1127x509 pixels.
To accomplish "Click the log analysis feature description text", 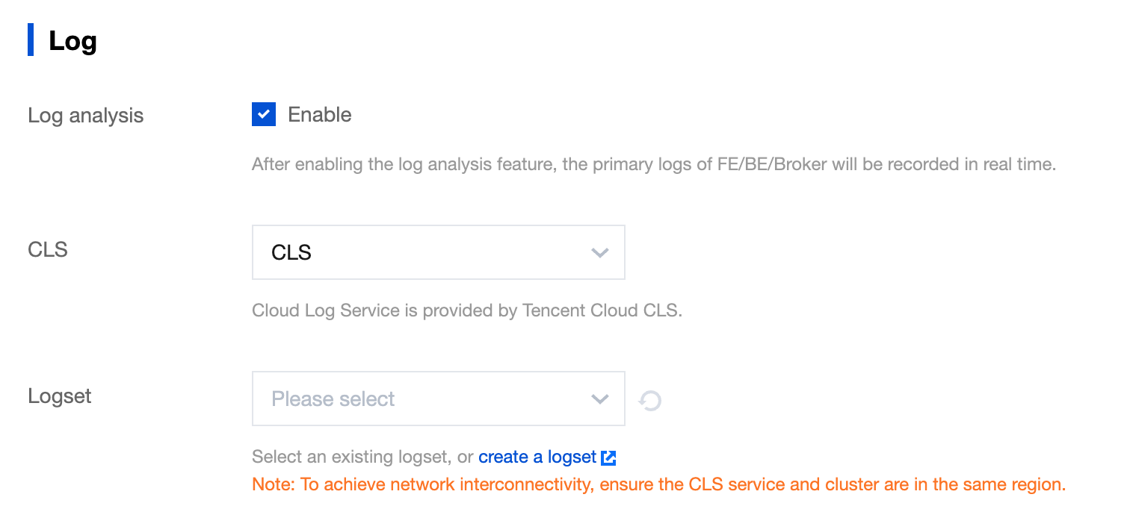I will (x=653, y=164).
